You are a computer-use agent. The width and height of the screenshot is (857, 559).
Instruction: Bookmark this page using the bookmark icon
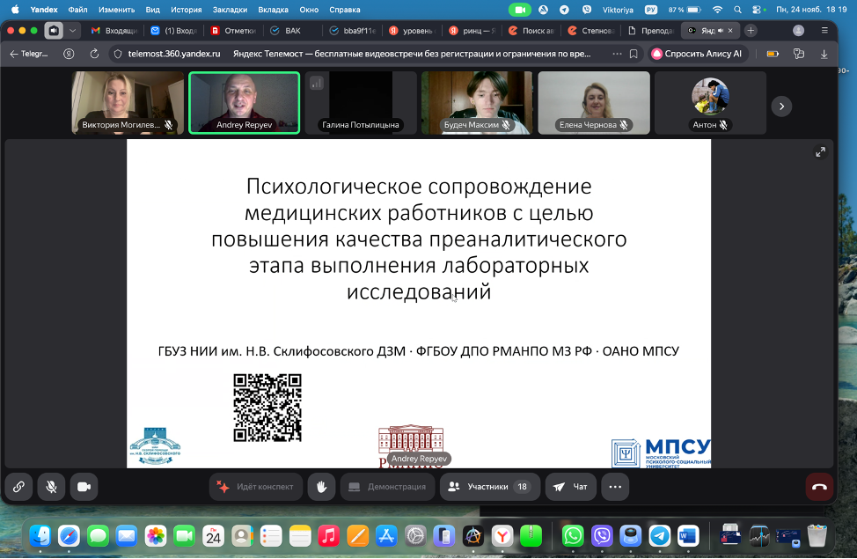(634, 54)
